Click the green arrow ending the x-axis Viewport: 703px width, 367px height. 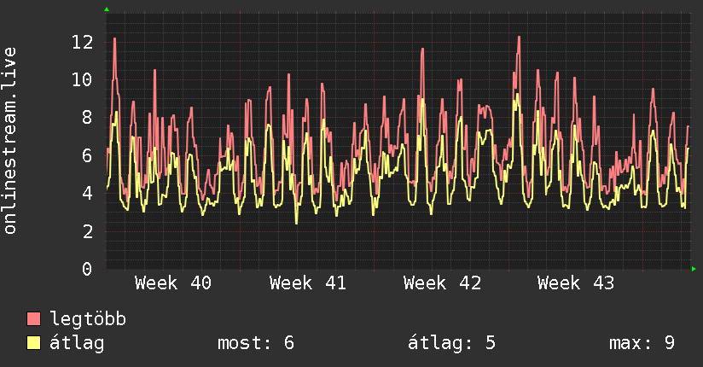tap(694, 269)
